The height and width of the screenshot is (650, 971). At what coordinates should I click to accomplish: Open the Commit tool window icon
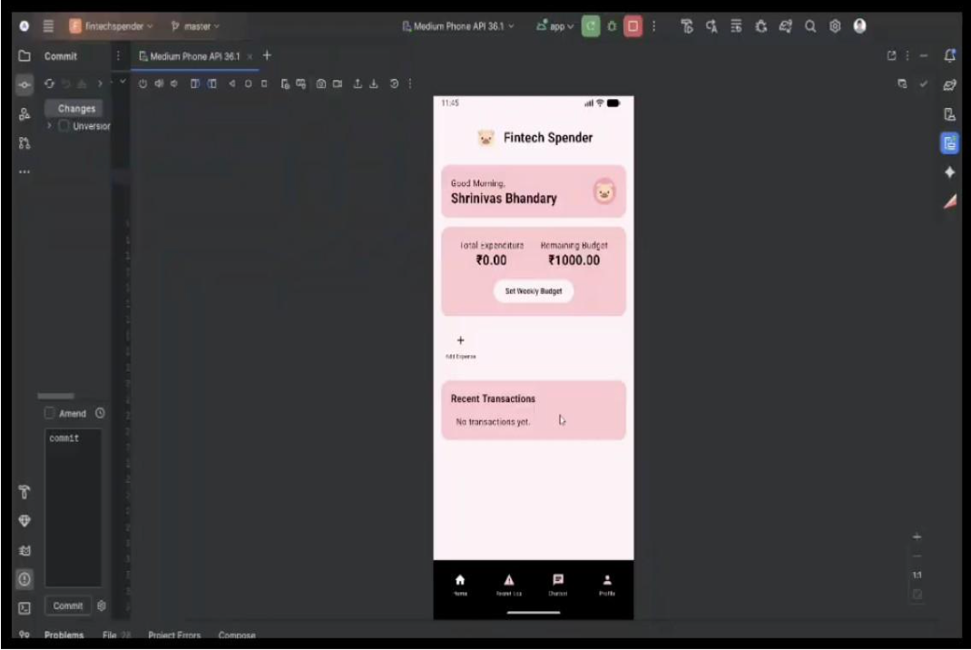click(25, 85)
